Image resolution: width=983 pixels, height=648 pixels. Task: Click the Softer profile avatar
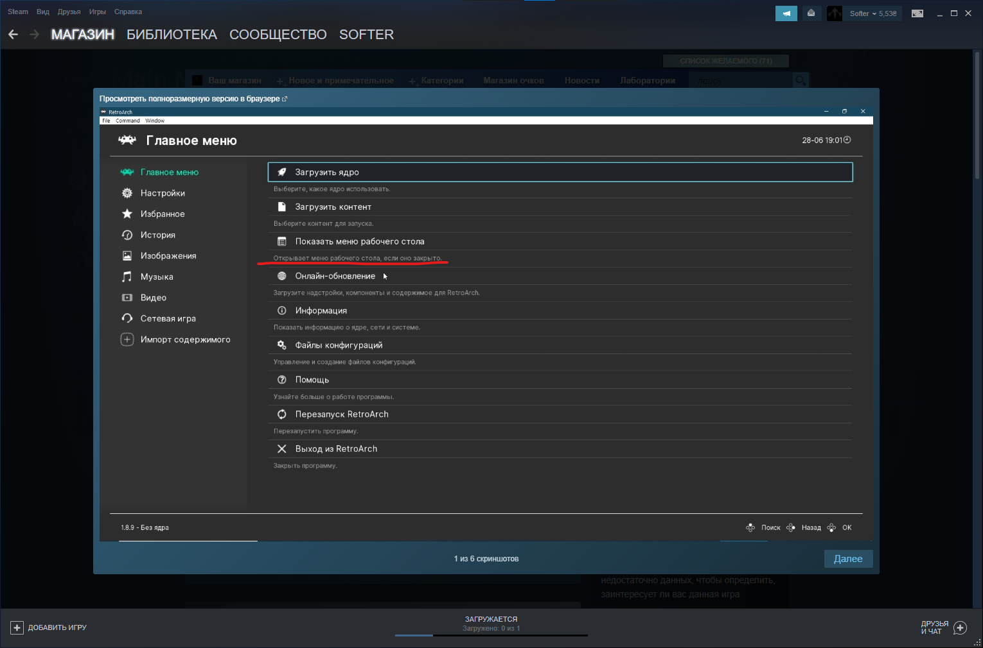(x=835, y=13)
